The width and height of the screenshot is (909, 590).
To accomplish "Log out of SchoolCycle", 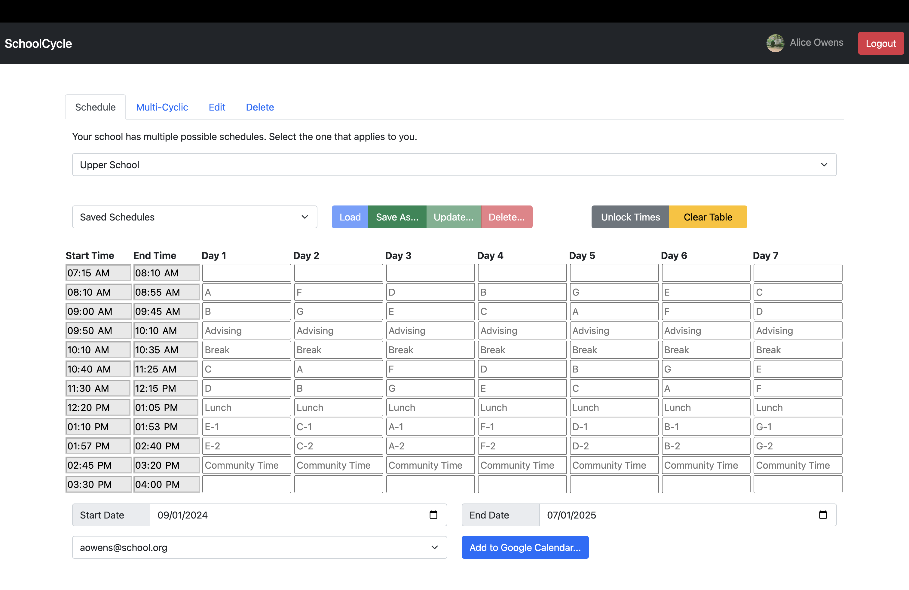I will (880, 43).
